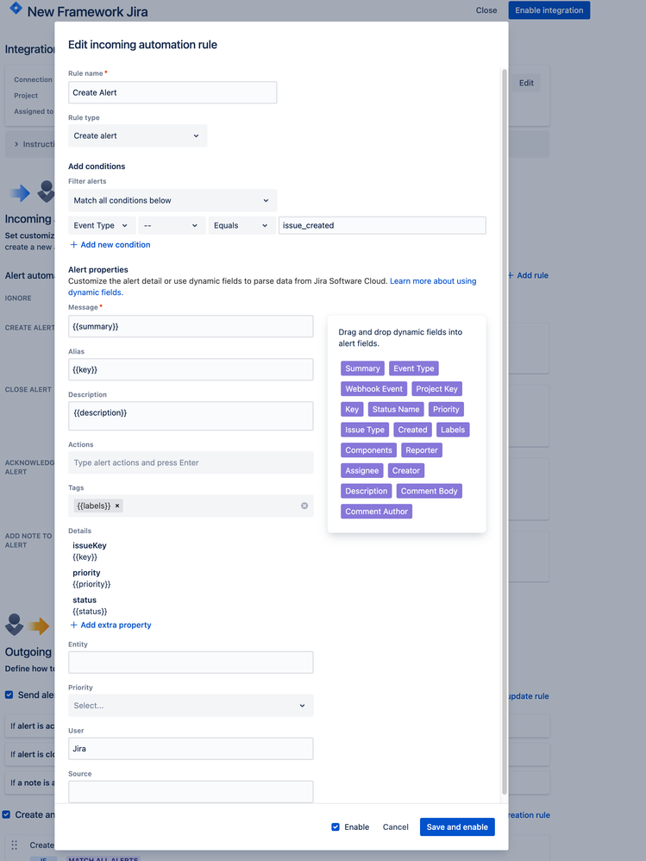Click the Comment Body dynamic field chip

[x=430, y=490]
